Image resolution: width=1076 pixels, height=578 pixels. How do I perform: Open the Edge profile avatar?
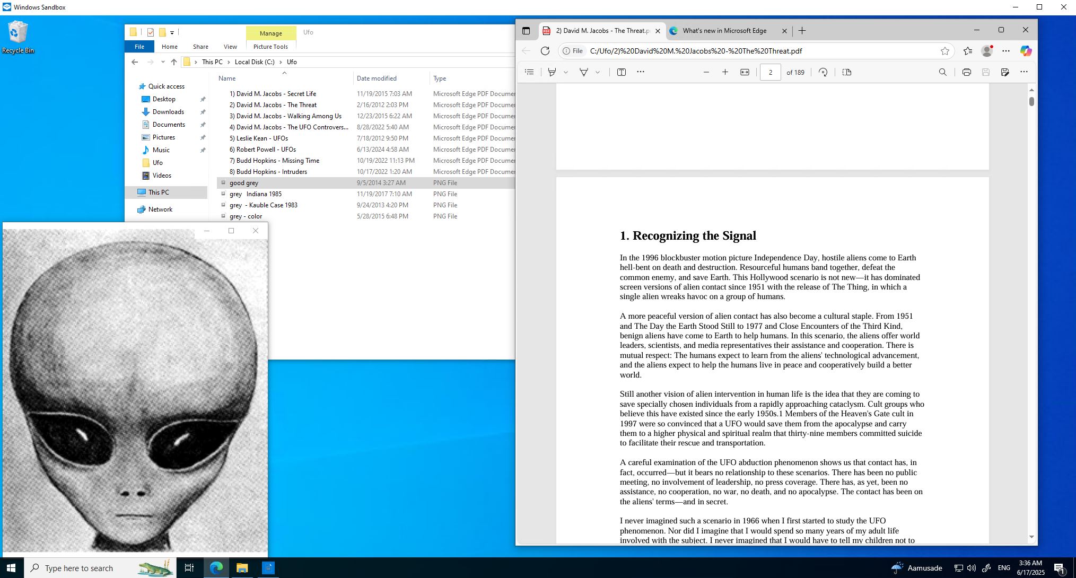click(987, 51)
